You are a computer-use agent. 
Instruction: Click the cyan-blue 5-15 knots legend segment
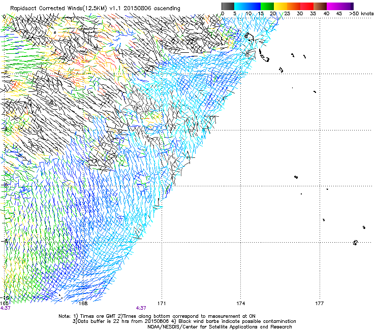pos(247,6)
